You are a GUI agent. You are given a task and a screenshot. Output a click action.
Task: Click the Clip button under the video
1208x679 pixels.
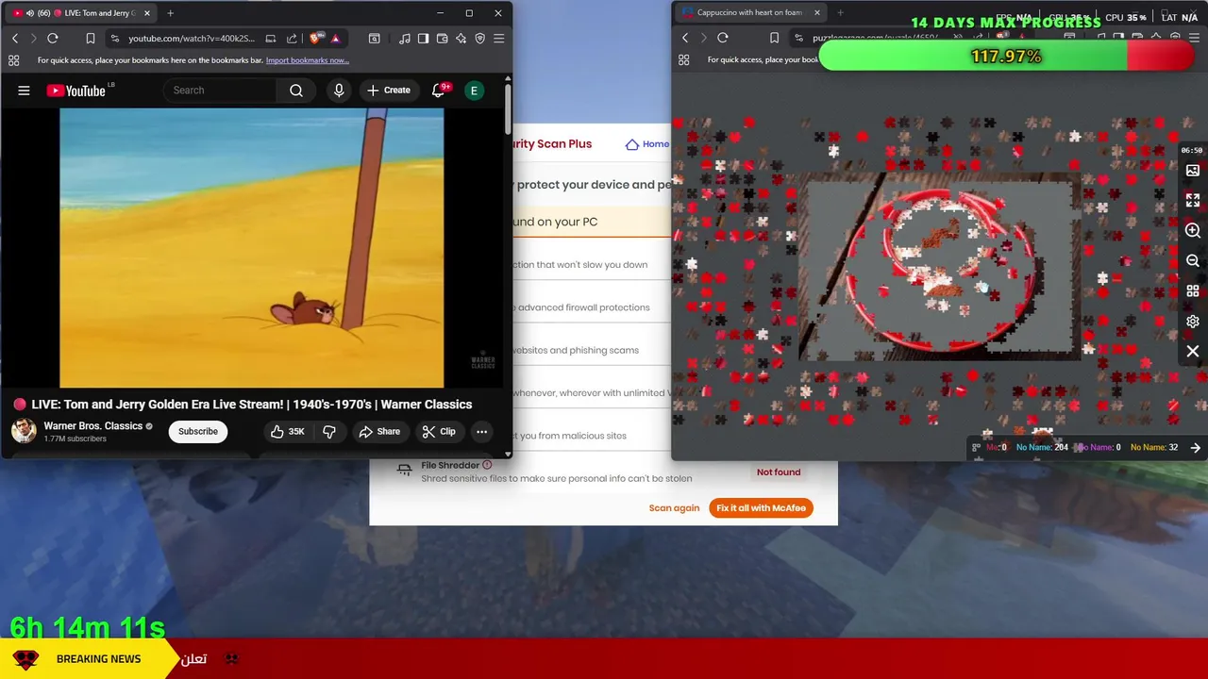click(439, 431)
